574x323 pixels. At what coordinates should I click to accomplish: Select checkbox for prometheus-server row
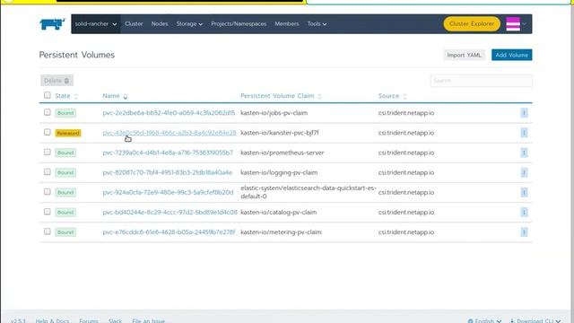pos(48,152)
